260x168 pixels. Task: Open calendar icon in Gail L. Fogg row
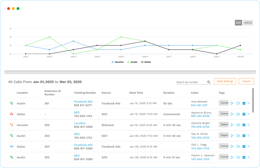click(244, 146)
